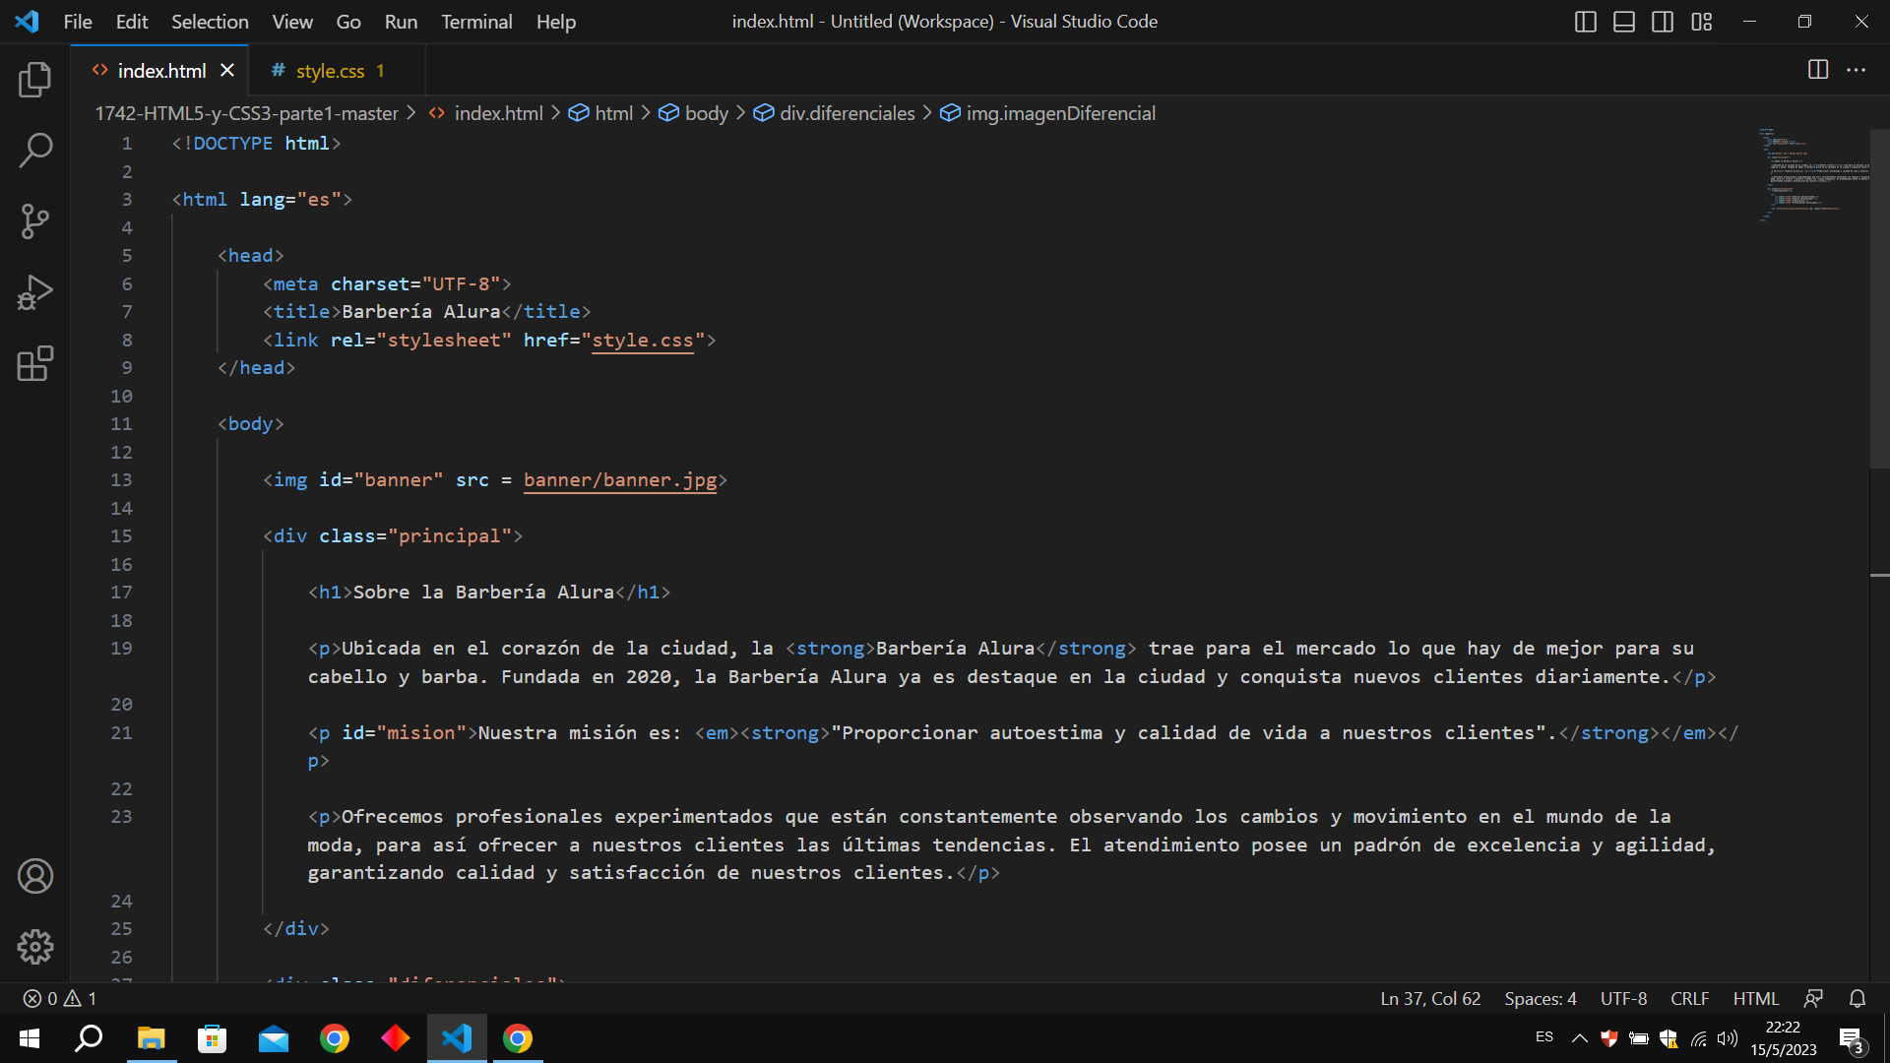Image resolution: width=1890 pixels, height=1063 pixels.
Task: Open Mail app from taskbar
Action: click(x=273, y=1038)
